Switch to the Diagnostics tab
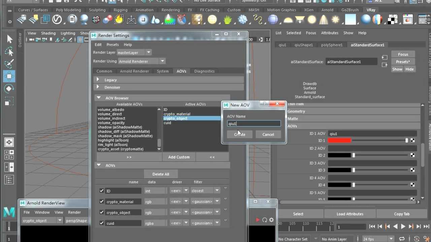 (204, 71)
